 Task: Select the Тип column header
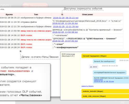(x=36, y=15)
